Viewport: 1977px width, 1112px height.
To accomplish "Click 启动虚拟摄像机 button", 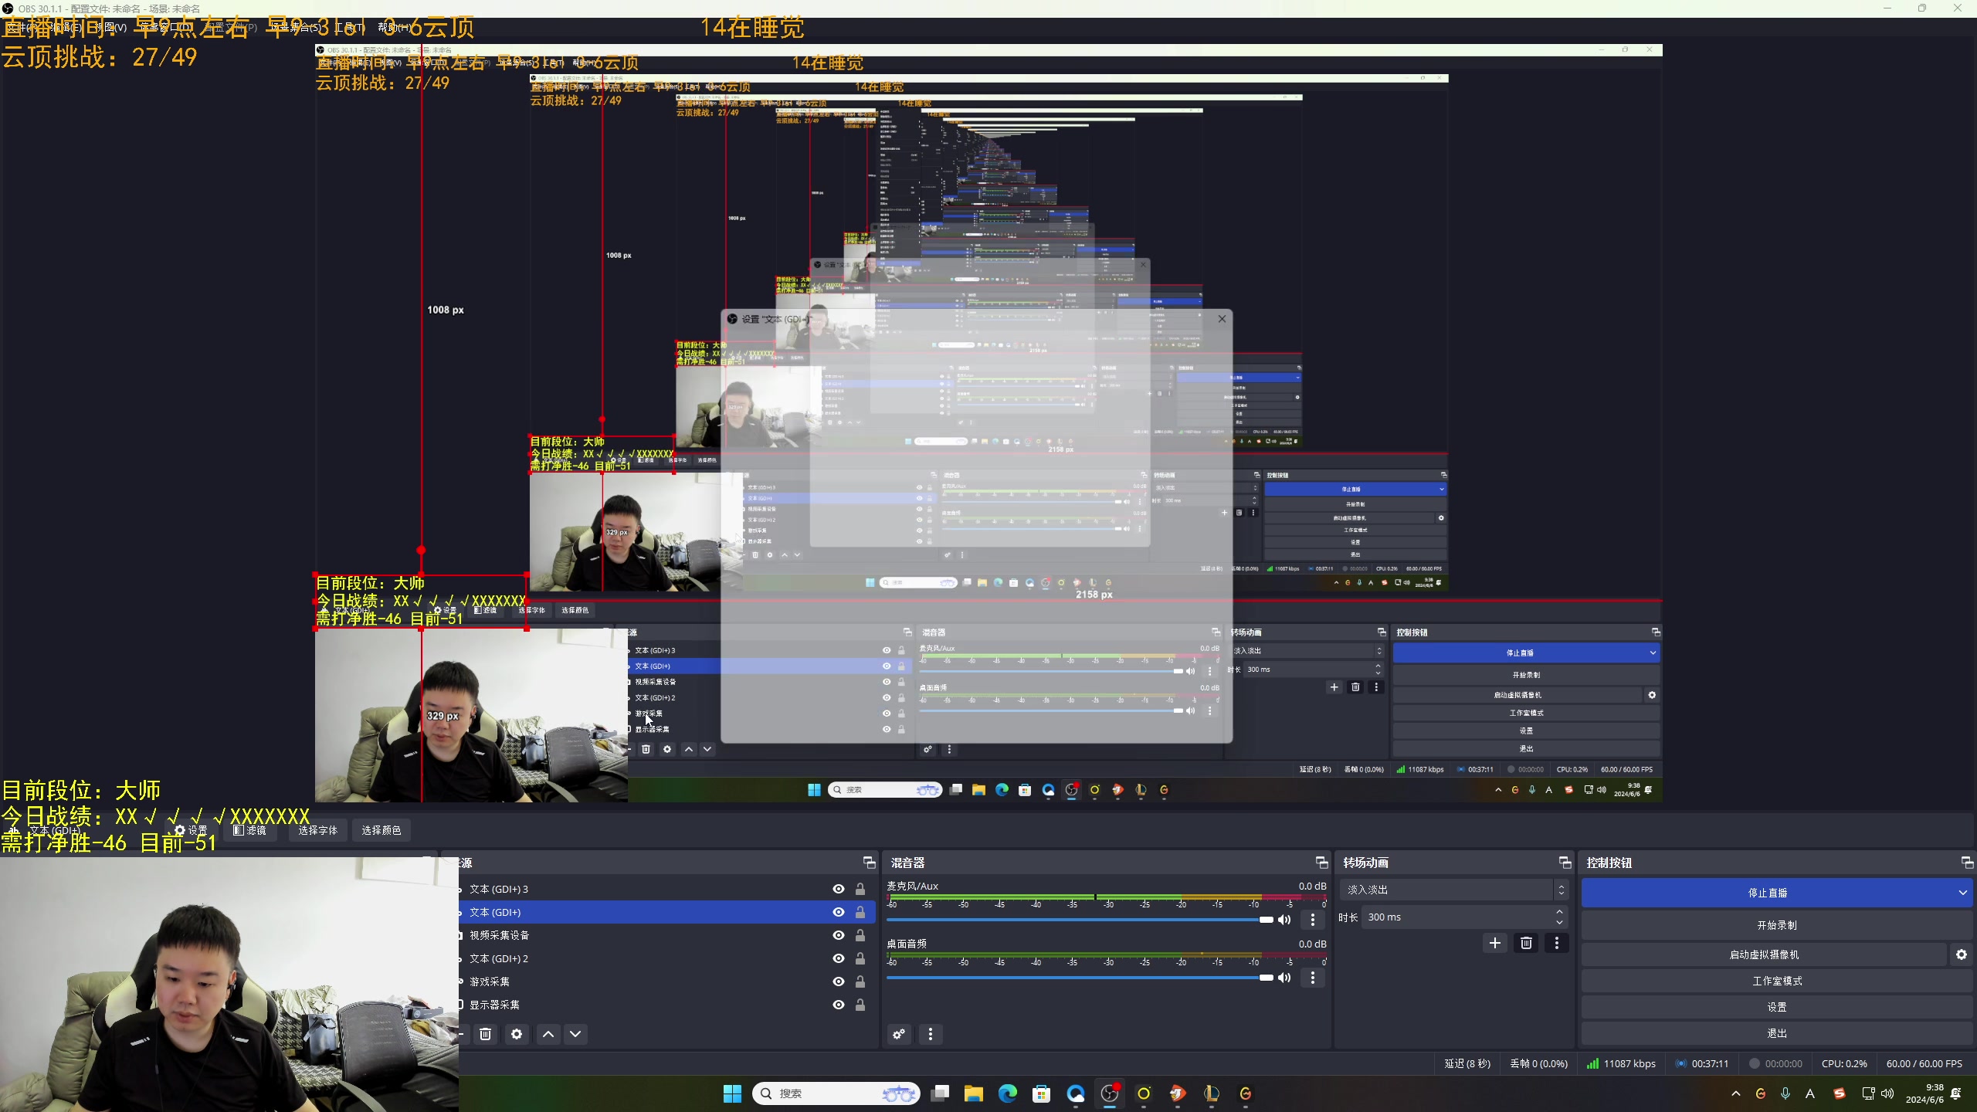I will point(1764,954).
